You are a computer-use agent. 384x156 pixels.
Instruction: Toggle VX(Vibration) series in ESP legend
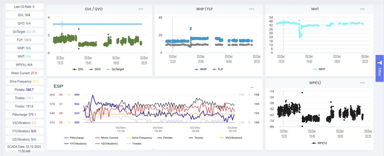click(231, 138)
